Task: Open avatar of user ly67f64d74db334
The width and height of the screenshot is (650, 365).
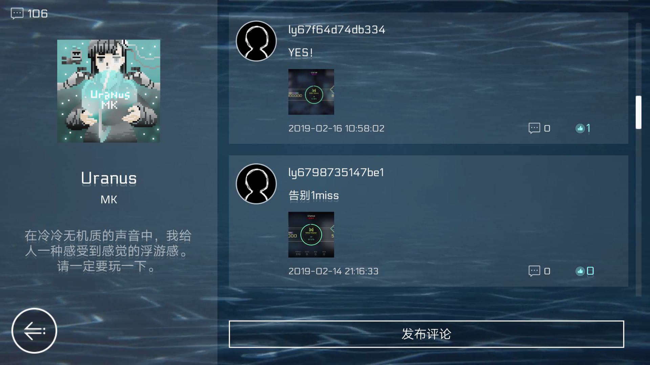Action: [256, 41]
